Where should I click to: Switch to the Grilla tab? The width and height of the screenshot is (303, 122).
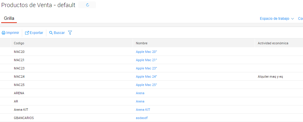pyautogui.click(x=9, y=18)
